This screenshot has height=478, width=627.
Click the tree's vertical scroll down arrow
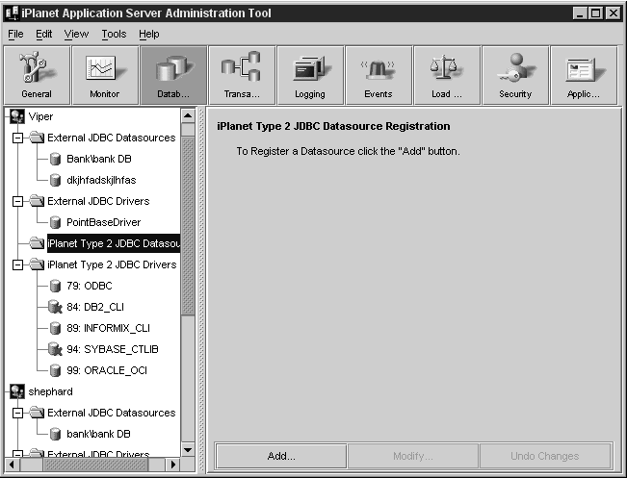[x=188, y=450]
